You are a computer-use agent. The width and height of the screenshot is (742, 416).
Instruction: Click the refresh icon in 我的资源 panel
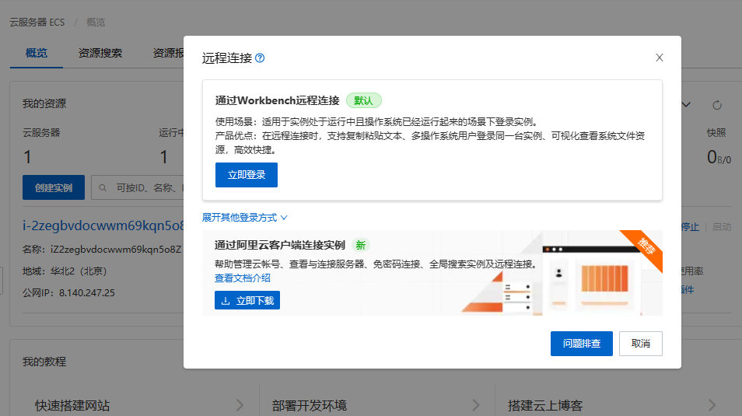717,105
